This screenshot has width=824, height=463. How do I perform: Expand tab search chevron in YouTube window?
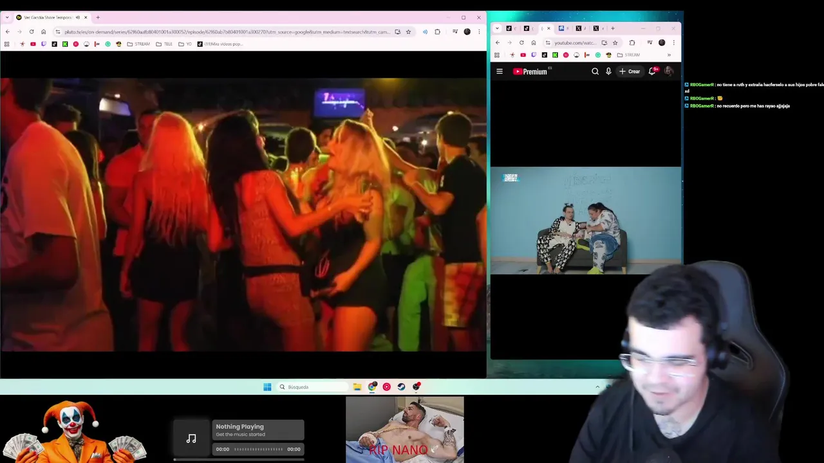point(497,28)
